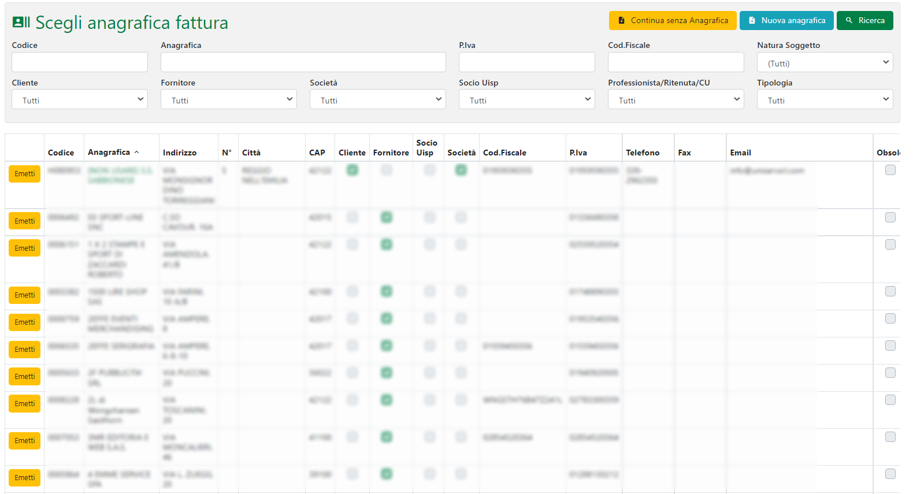Toggle the Cliente checkbox in the first row
The width and height of the screenshot is (913, 494).
(352, 170)
